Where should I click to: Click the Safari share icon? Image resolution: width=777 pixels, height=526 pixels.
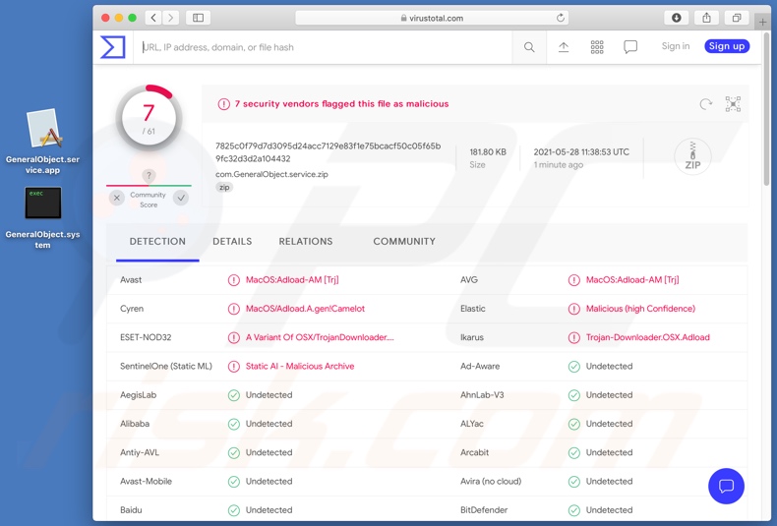[x=706, y=18]
